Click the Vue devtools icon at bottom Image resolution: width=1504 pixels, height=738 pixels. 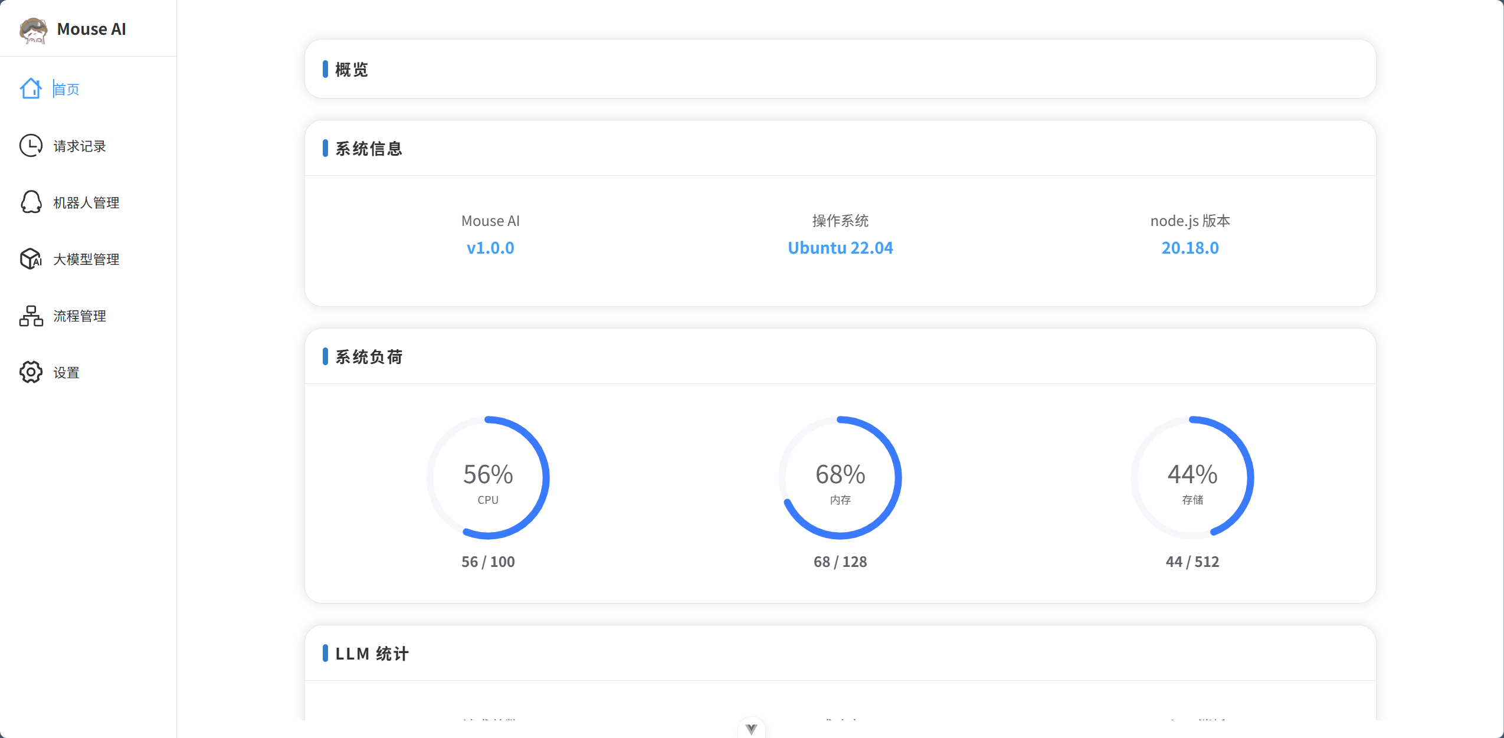(x=751, y=729)
